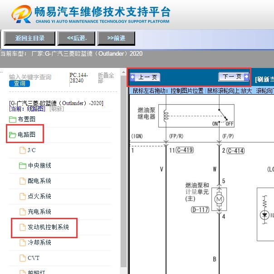This screenshot has height=274, width=274.
Task: Click the (F/P) terminal label
Action: (x=228, y=136)
